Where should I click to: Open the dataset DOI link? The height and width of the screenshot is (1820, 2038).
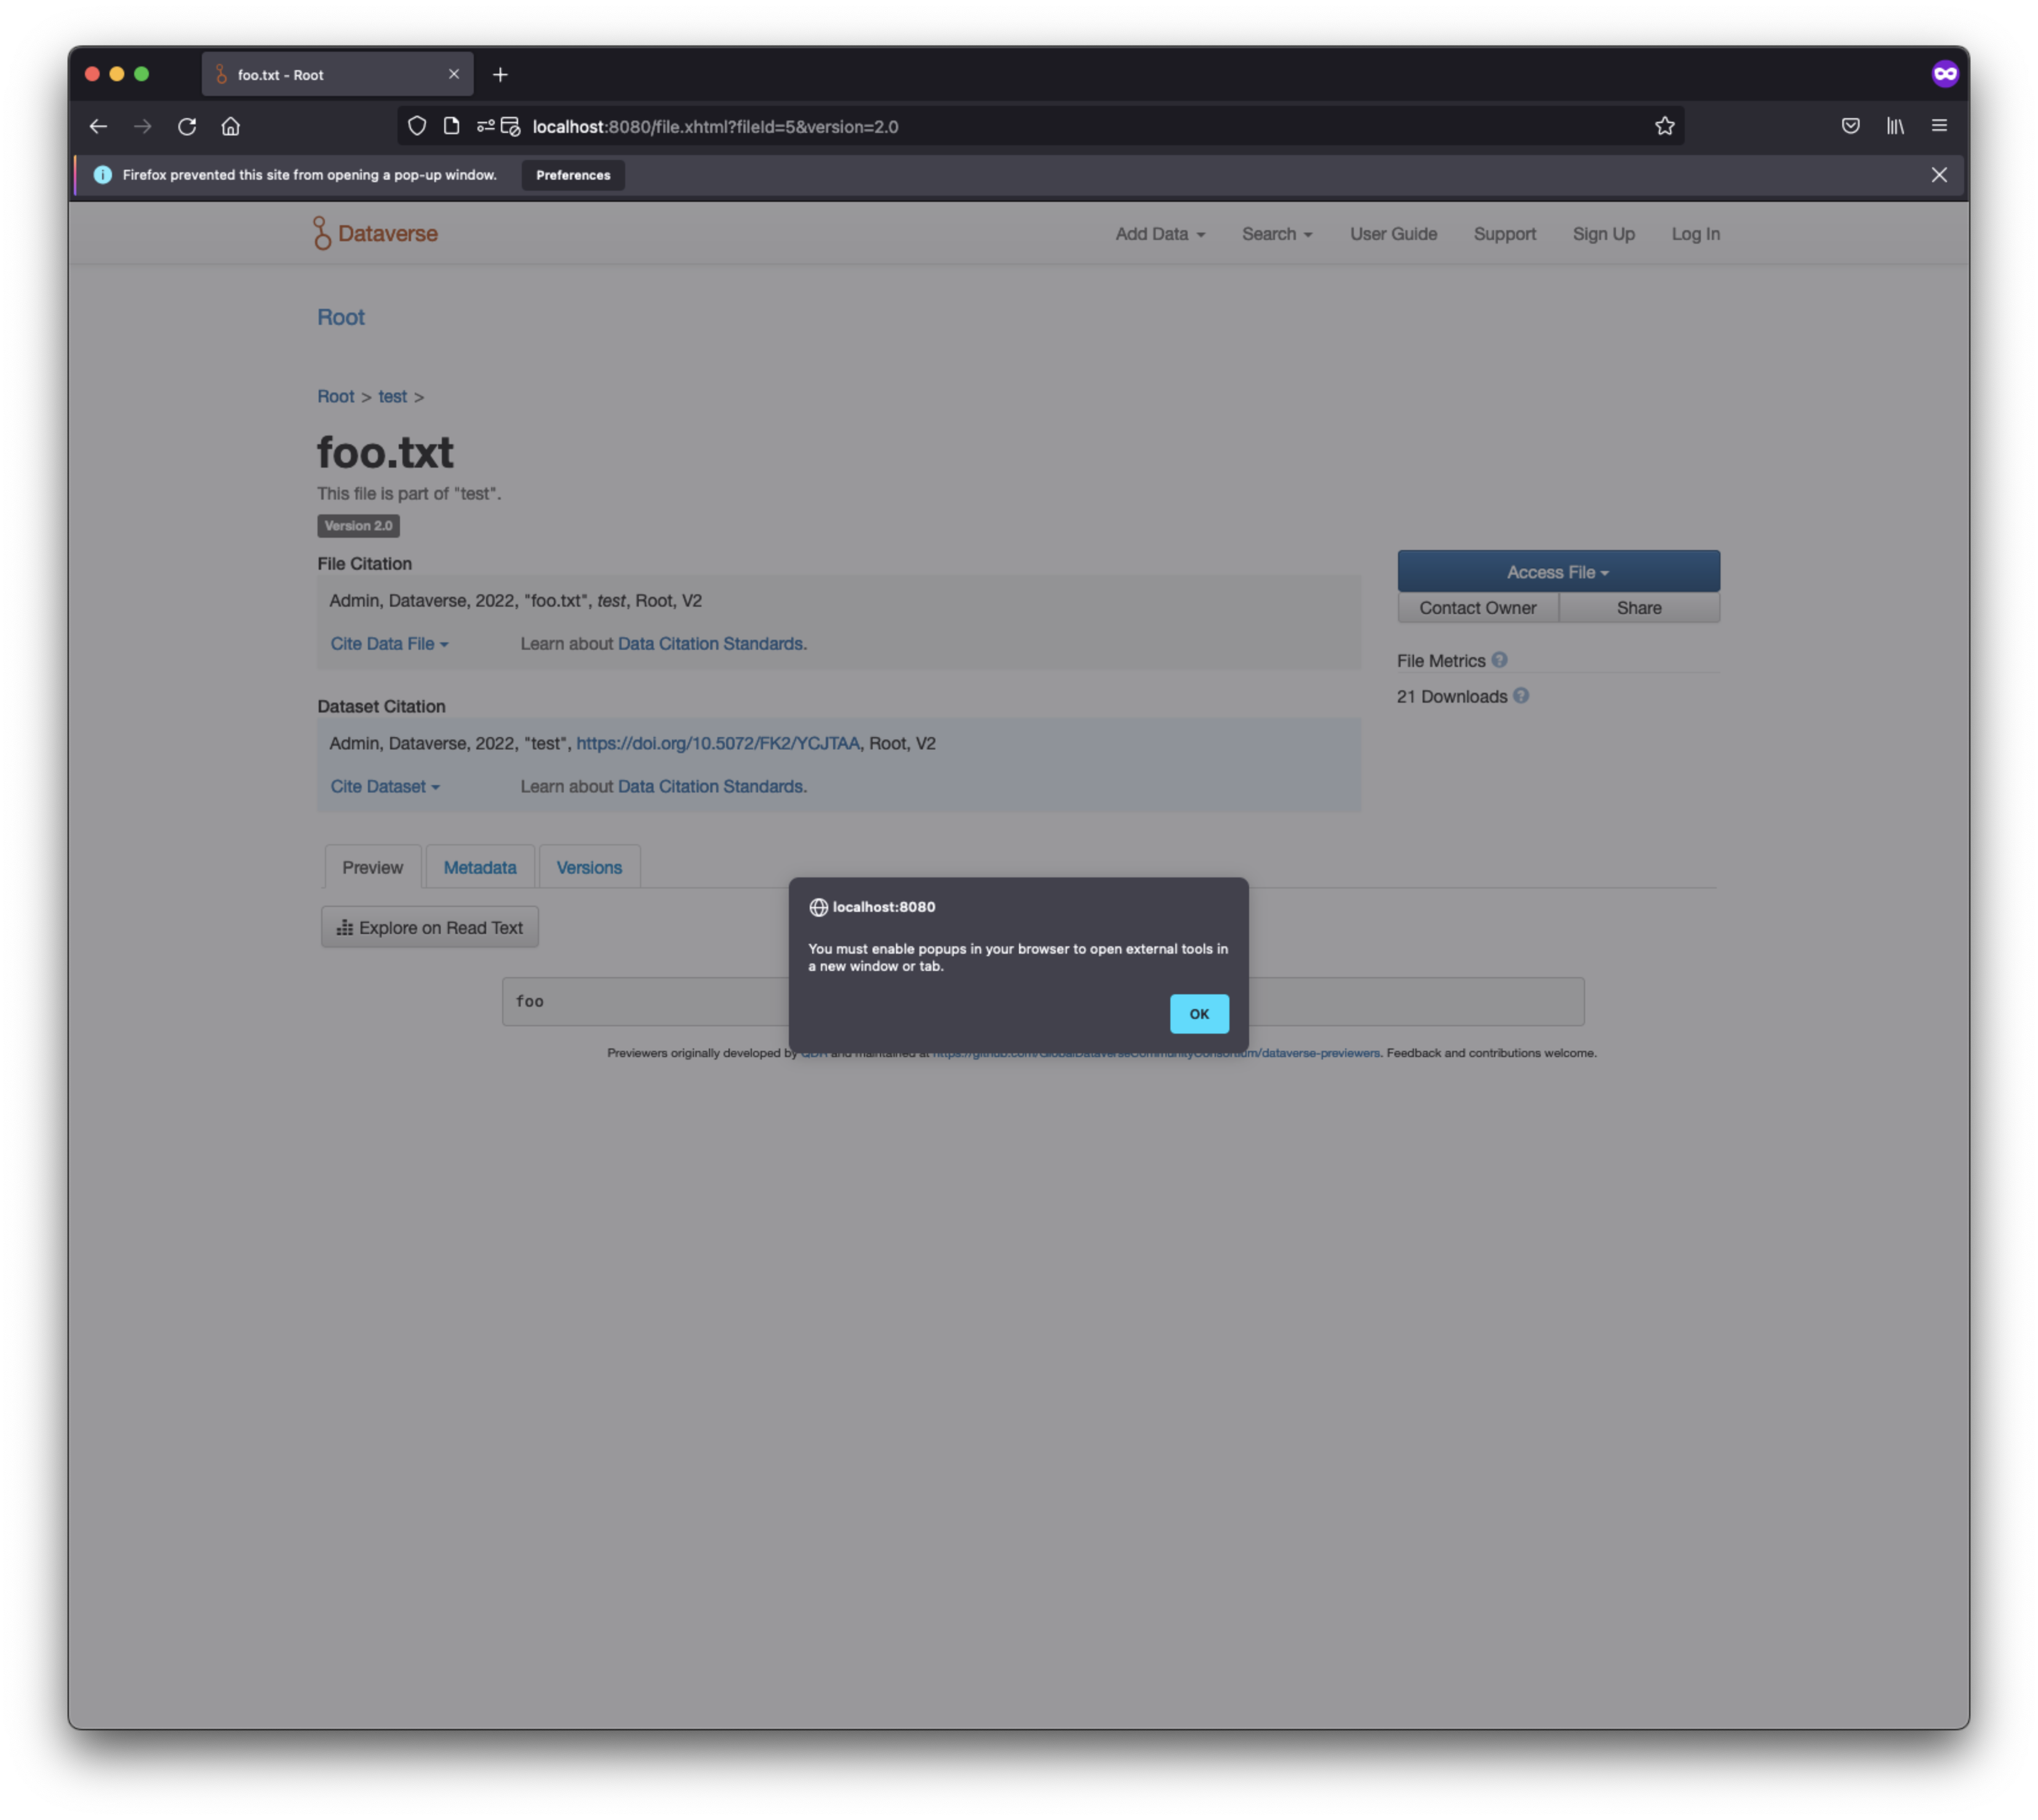point(718,744)
